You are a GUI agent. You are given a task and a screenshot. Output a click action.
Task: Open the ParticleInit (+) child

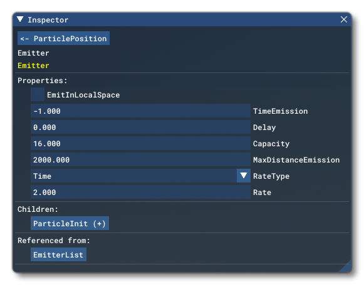70,223
